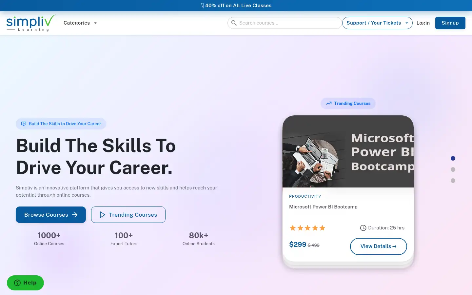The height and width of the screenshot is (295, 472).
Task: Click the clock icon beside Duration
Action: pos(363,228)
